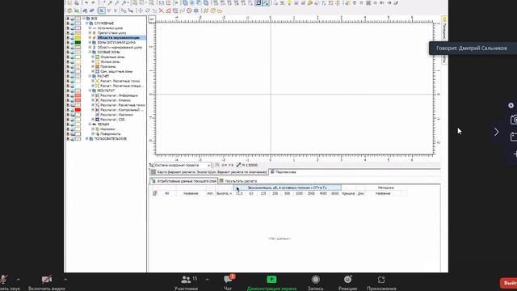Open Zoom Приложения apps icon

(381, 280)
